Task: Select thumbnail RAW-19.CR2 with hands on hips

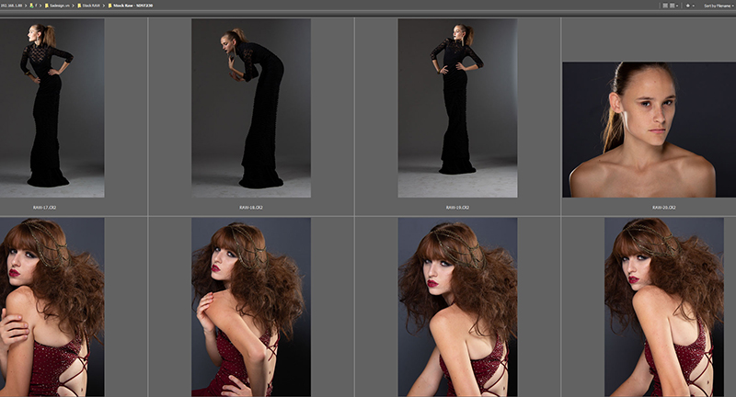Action: pos(457,108)
